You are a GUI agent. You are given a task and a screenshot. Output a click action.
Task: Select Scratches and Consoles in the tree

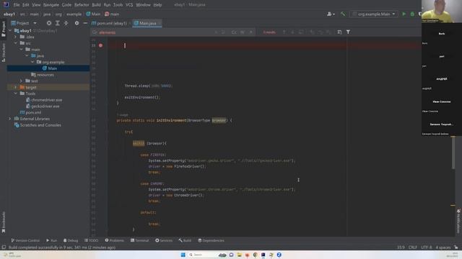pos(38,125)
